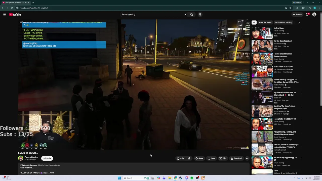Viewport: 322px width, 181px height.
Task: Share the video
Action: (199, 158)
